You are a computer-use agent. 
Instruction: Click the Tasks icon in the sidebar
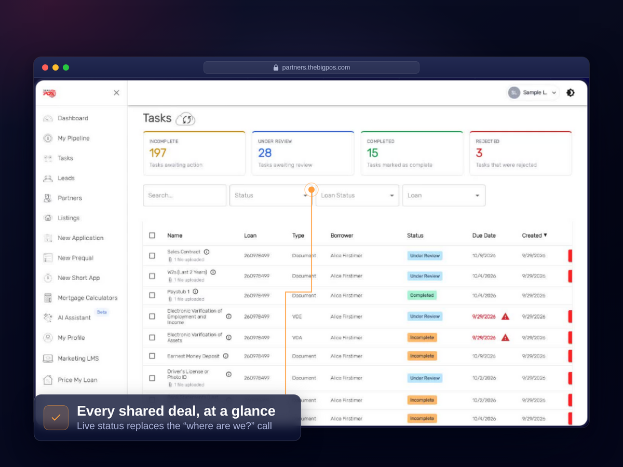click(x=48, y=158)
